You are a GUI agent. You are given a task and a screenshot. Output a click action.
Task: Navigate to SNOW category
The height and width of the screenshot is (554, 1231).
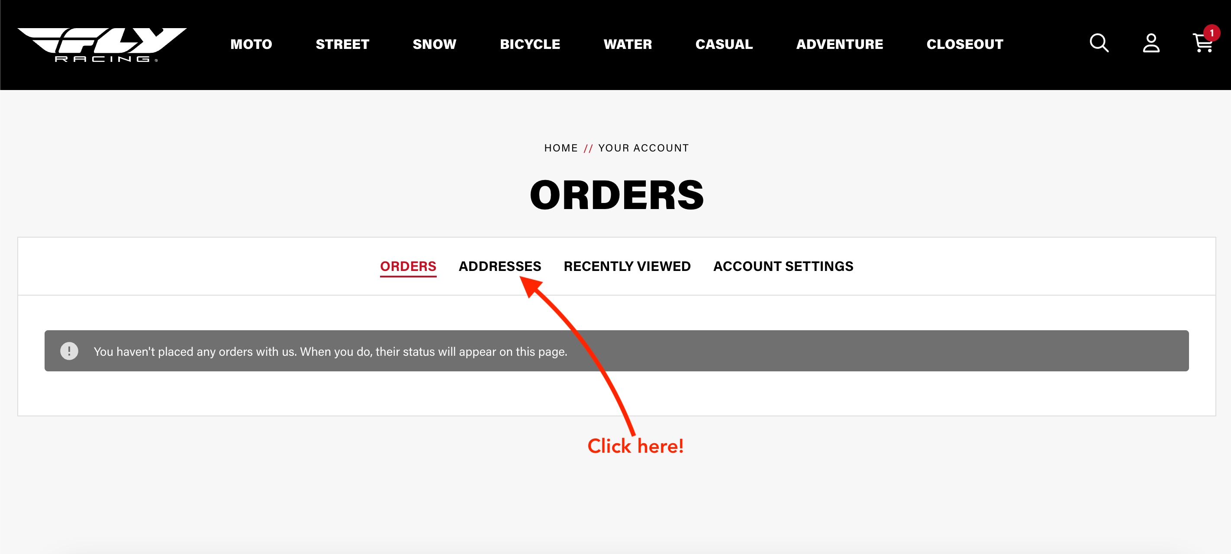[x=434, y=44]
